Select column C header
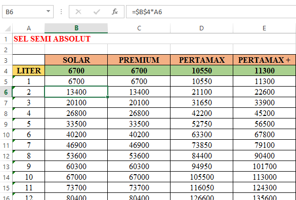This screenshot has height=200, width=296. [139, 28]
